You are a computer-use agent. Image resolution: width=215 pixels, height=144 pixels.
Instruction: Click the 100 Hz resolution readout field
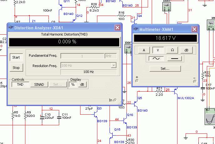pos(89,72)
